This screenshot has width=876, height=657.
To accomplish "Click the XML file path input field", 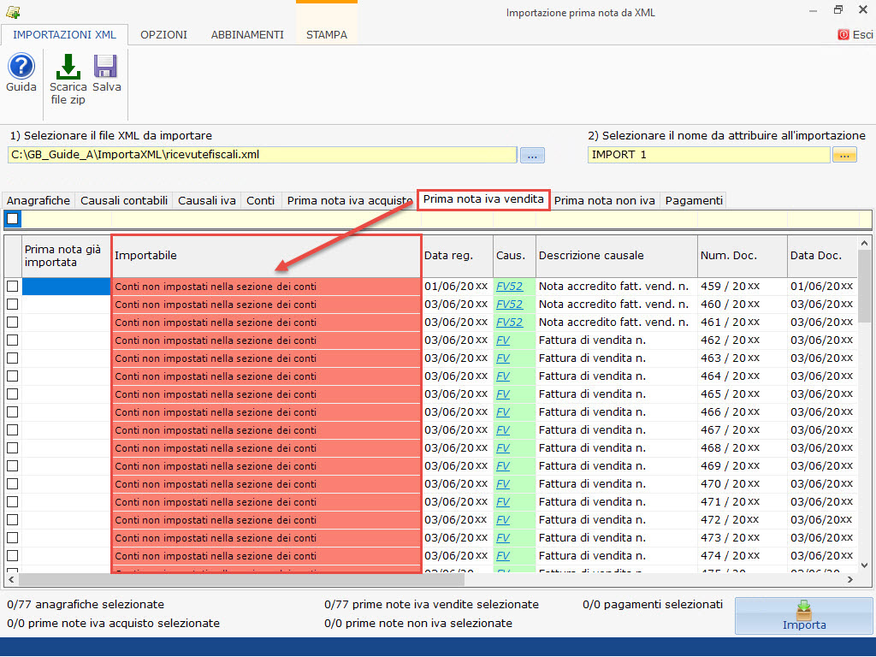I will (262, 155).
